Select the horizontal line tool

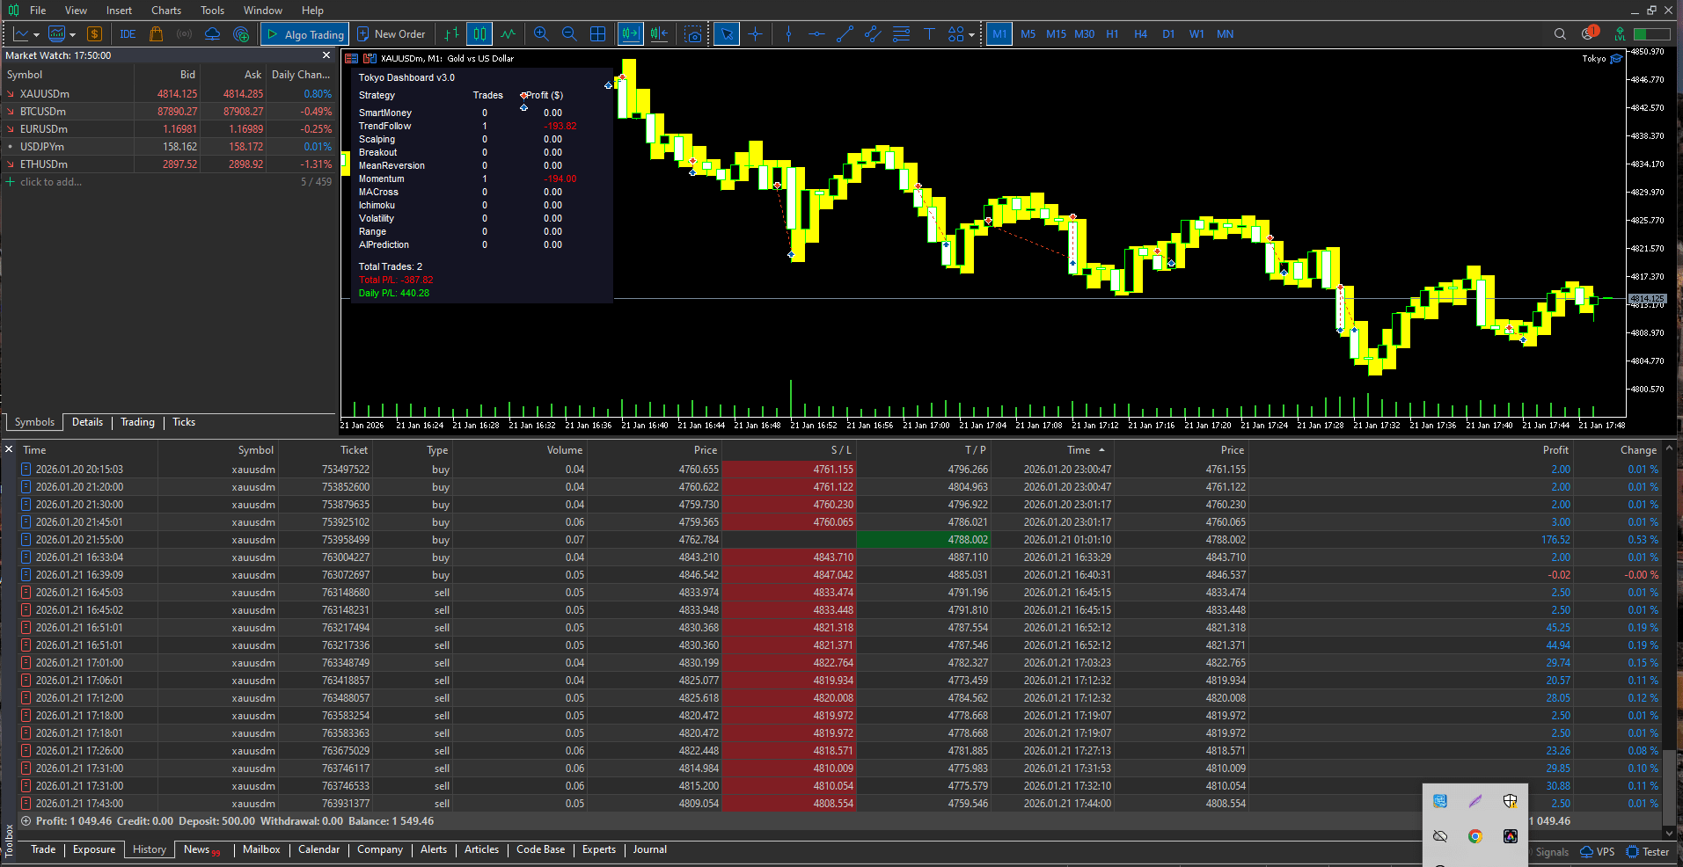(816, 33)
